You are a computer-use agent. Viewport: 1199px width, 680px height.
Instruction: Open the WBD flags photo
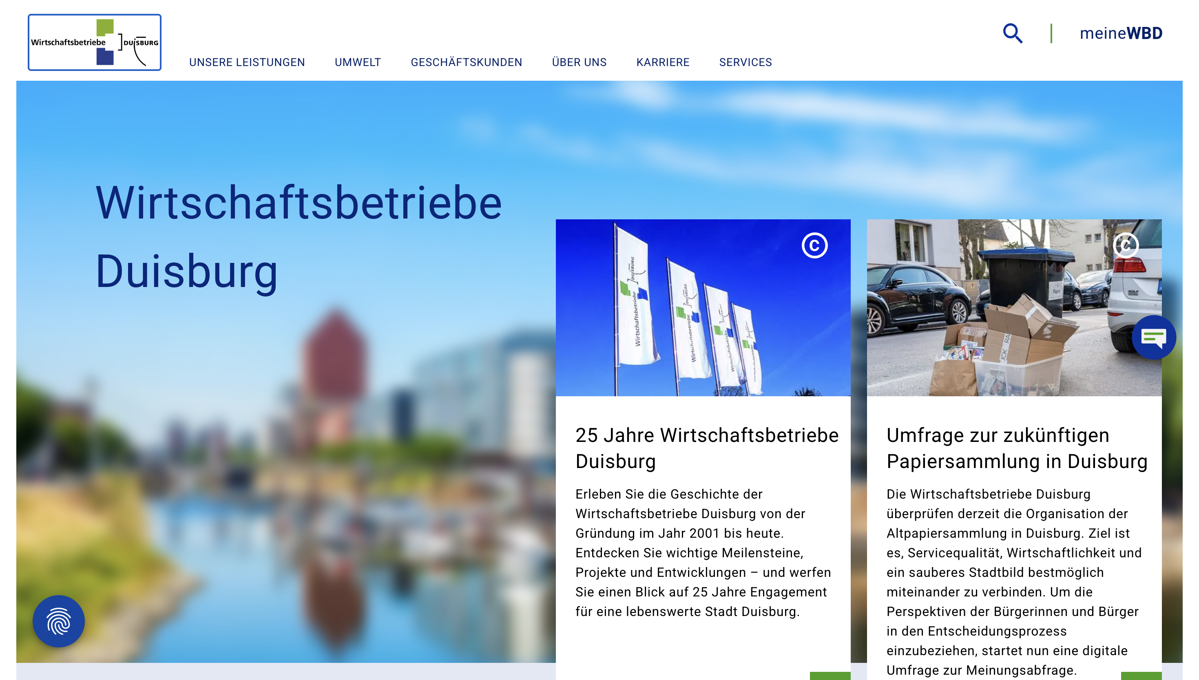703,307
